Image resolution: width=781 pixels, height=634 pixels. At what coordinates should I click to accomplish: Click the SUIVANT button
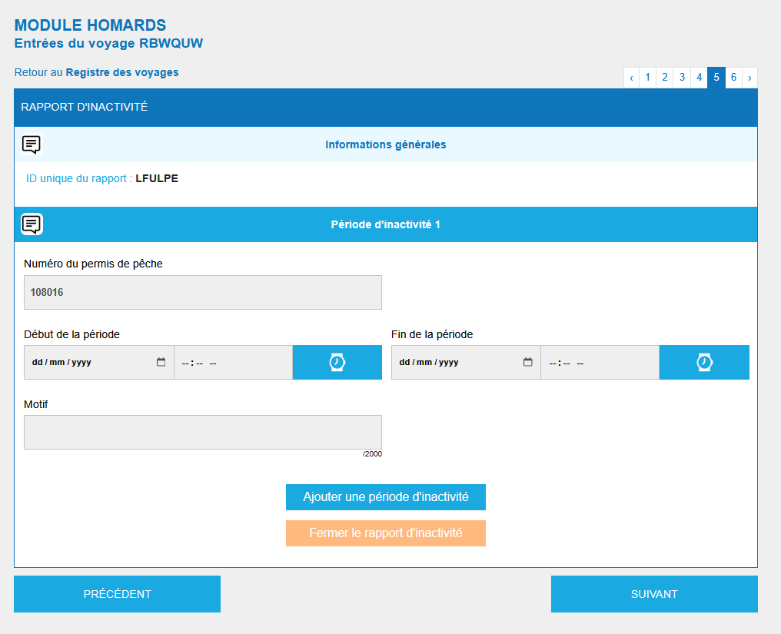click(654, 594)
